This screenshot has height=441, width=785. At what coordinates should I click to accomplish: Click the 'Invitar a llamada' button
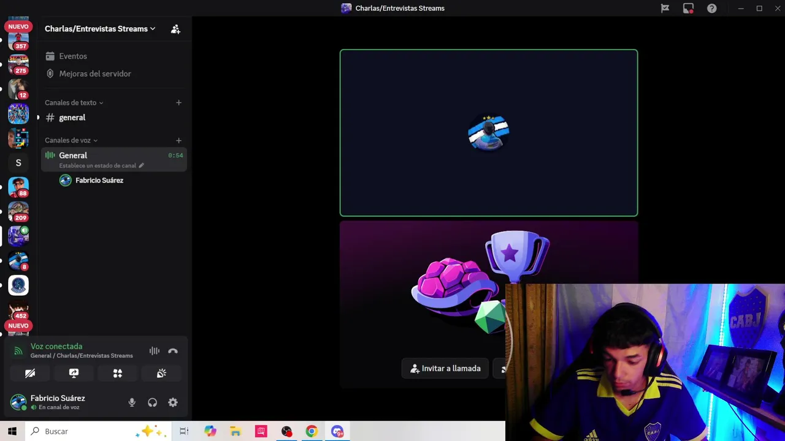(445, 368)
